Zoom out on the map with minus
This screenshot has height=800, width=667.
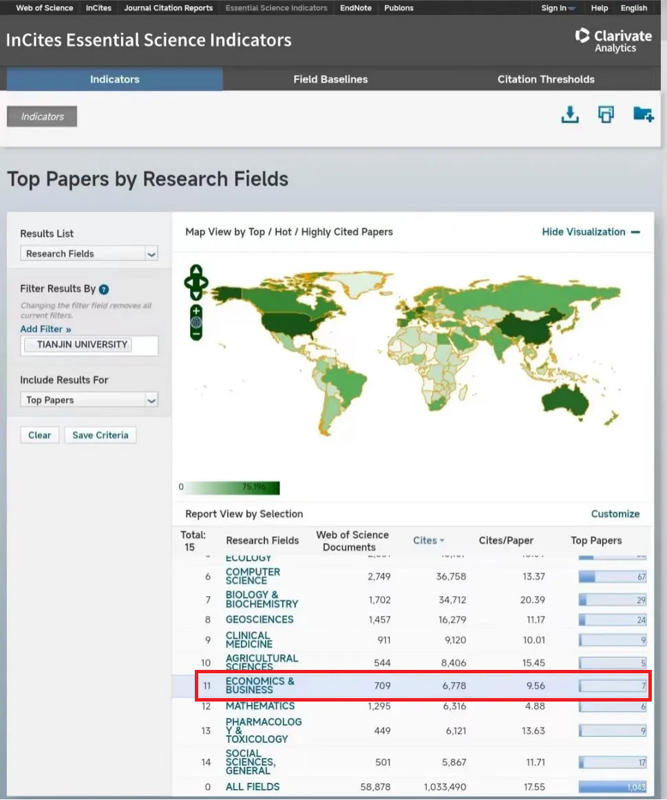click(x=196, y=333)
